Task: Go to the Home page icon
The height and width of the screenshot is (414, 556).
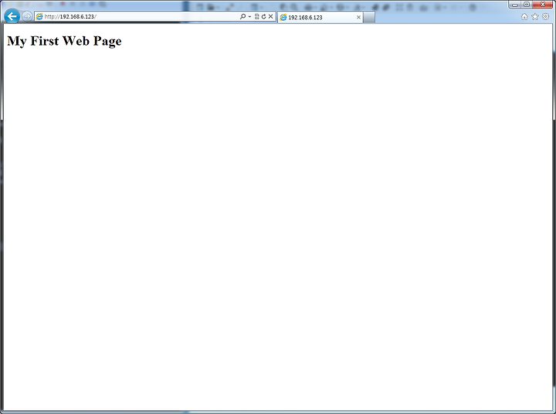Action: 524,16
